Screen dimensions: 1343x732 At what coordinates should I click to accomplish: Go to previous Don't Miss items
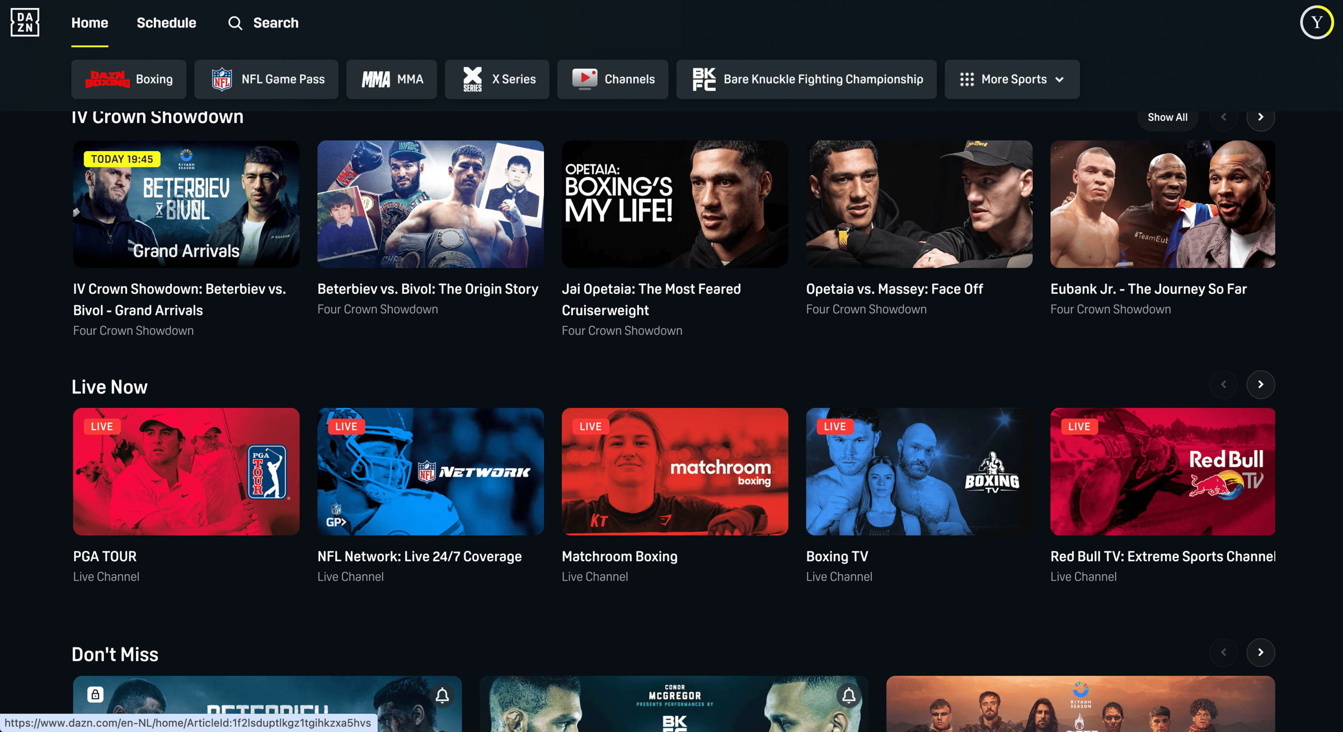coord(1223,653)
